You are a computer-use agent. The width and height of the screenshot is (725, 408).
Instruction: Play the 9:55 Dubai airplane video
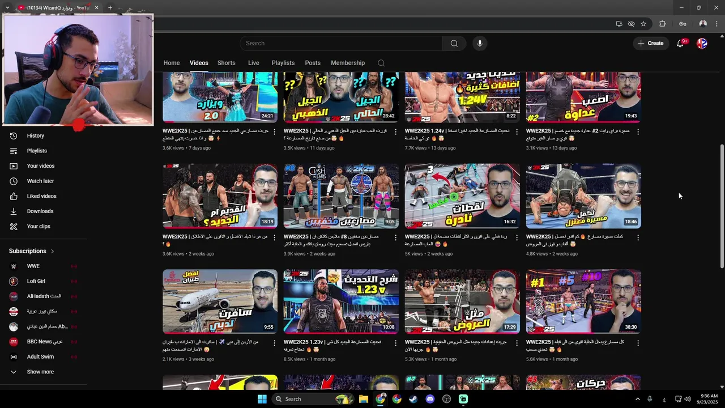pos(220,301)
